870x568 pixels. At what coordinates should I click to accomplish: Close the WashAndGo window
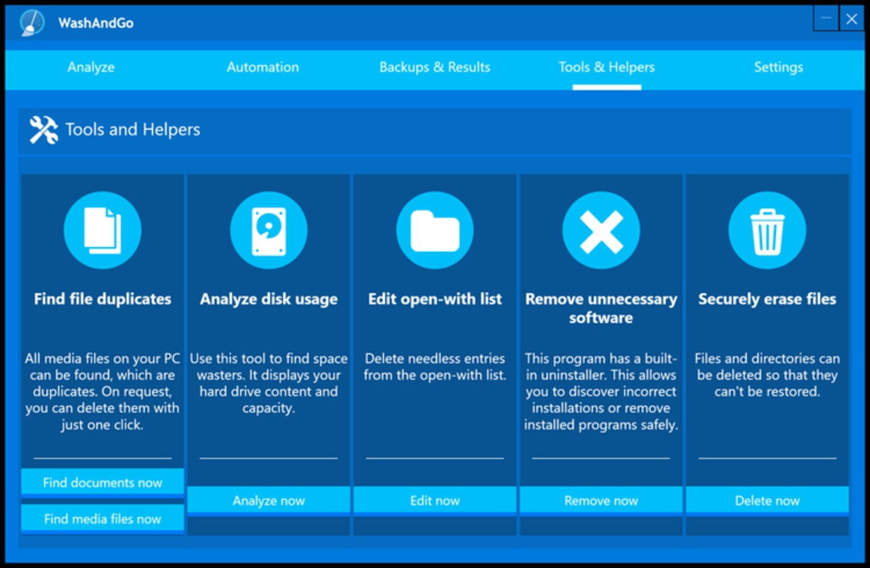[x=852, y=19]
